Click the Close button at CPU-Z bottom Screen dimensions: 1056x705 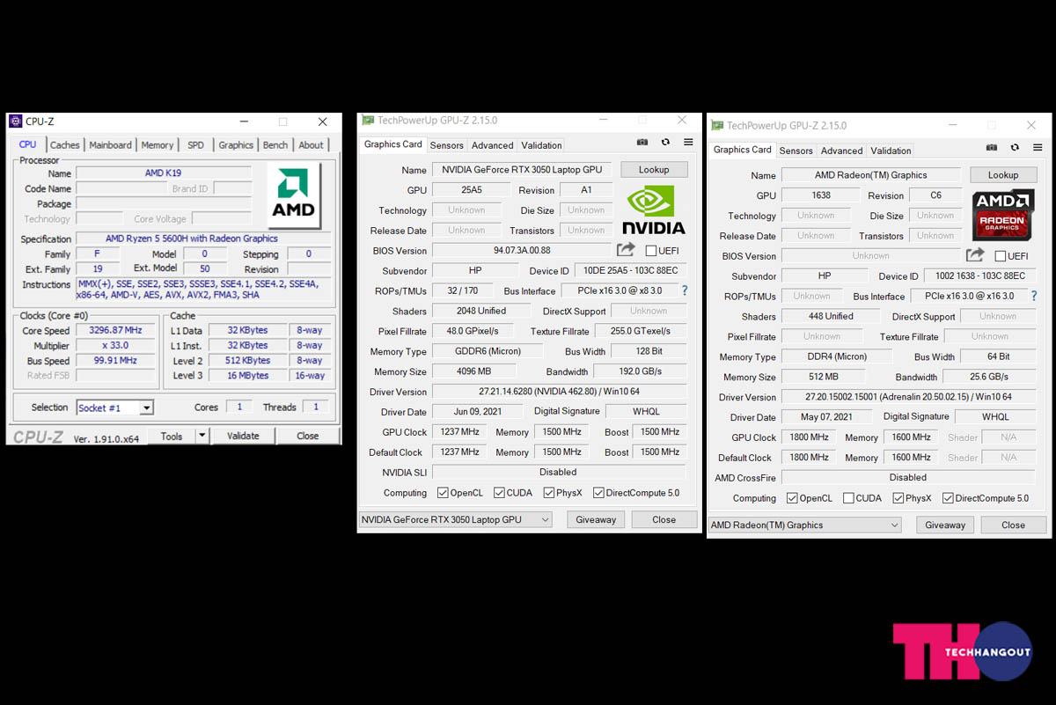308,436
